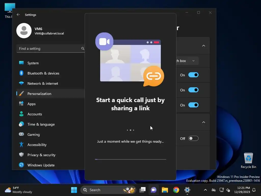Show hidden system tray icons

[205, 190]
